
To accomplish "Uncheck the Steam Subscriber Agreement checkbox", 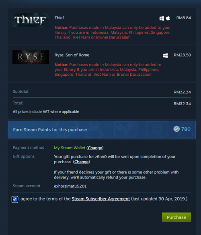I will coord(15,199).
